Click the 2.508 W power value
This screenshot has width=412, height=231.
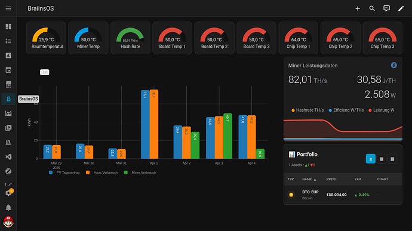[x=380, y=94]
